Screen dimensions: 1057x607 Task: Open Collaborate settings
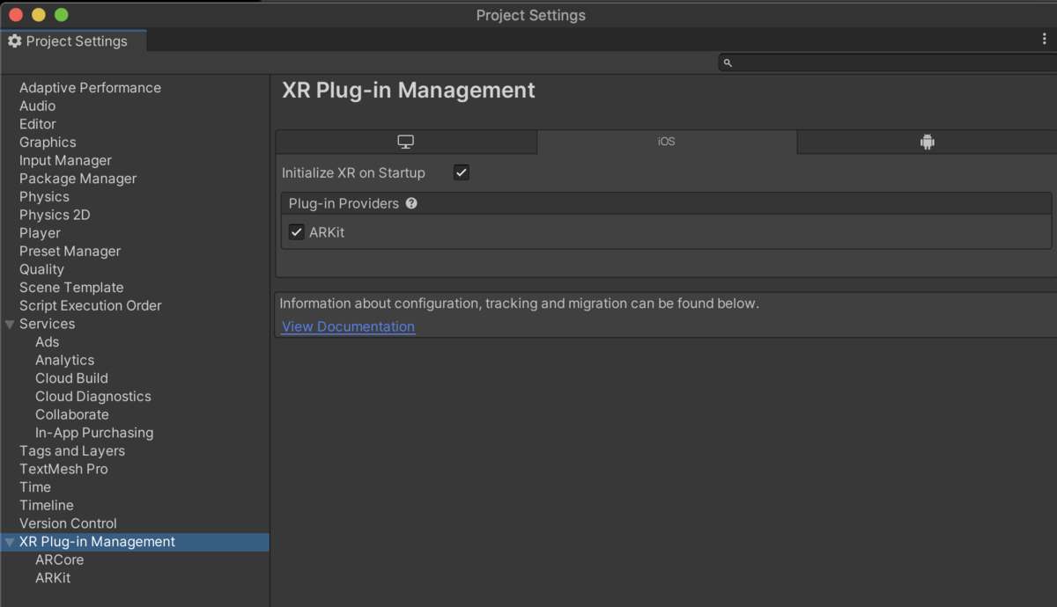coord(72,414)
